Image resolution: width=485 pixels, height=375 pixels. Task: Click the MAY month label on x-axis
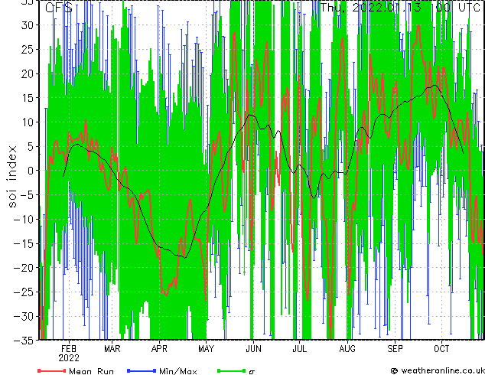coord(206,349)
